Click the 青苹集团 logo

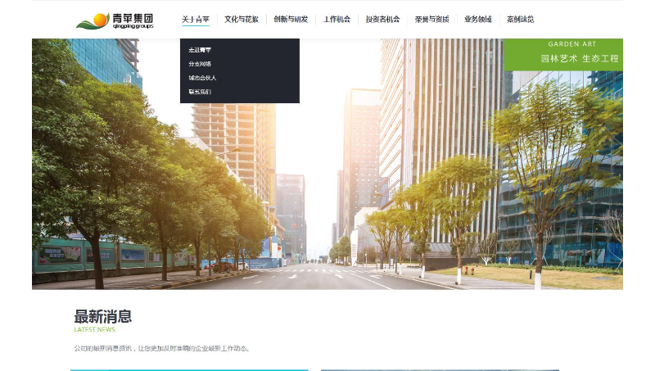tap(115, 21)
